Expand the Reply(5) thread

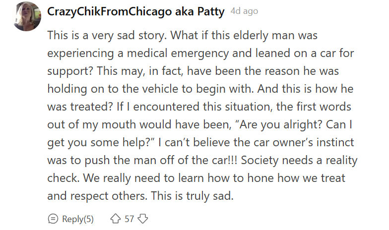tap(77, 219)
